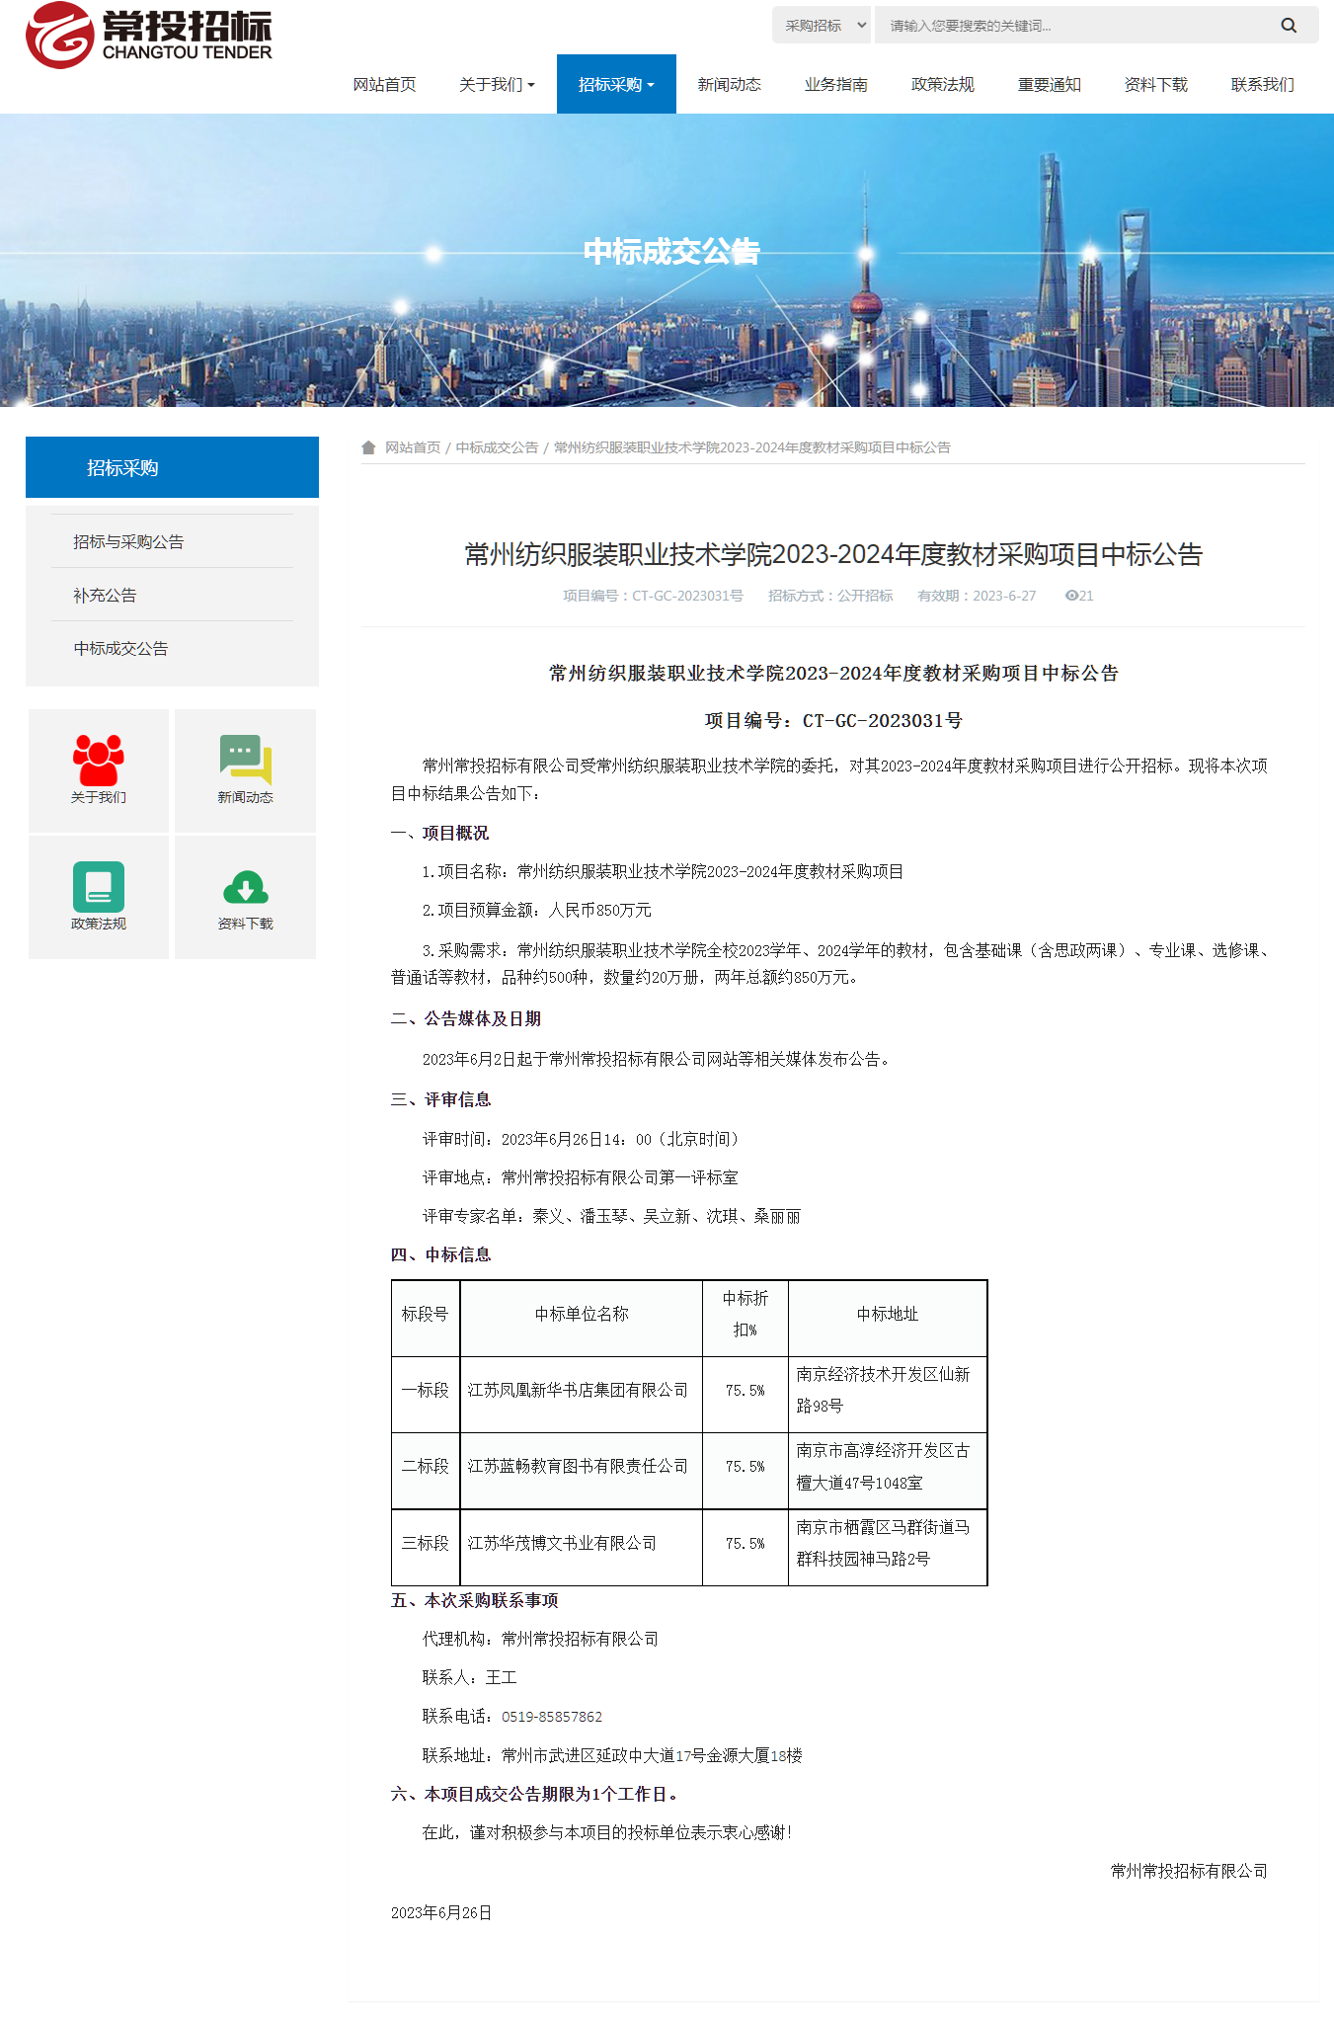Click the 中标成交公告 breadcrumb link

tap(497, 447)
